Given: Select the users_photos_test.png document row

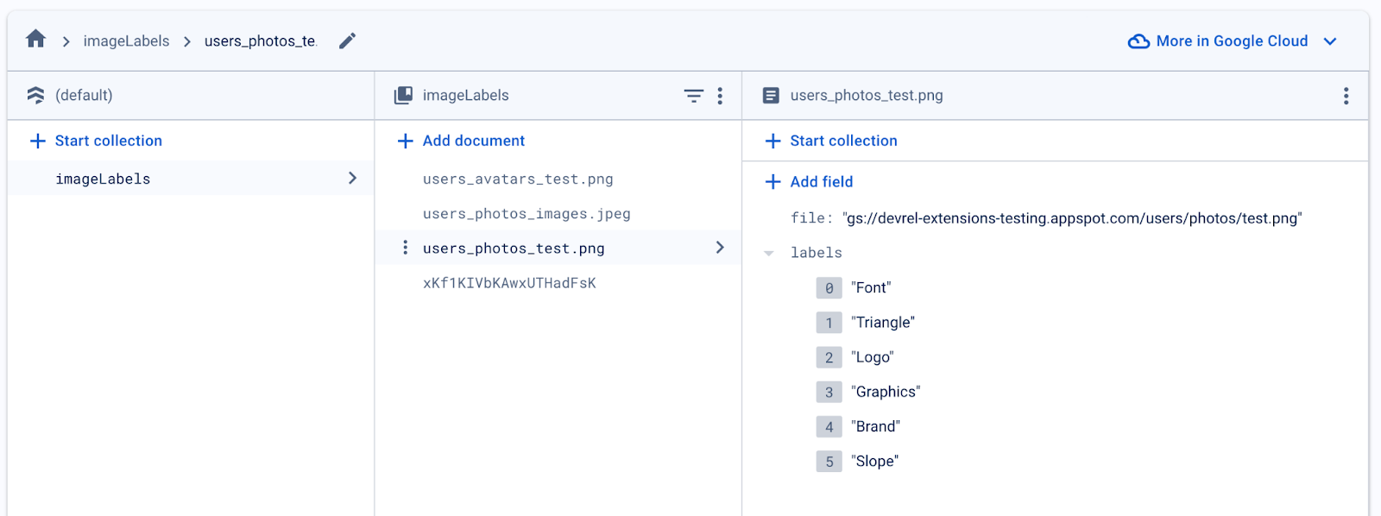Looking at the screenshot, I should coord(558,248).
